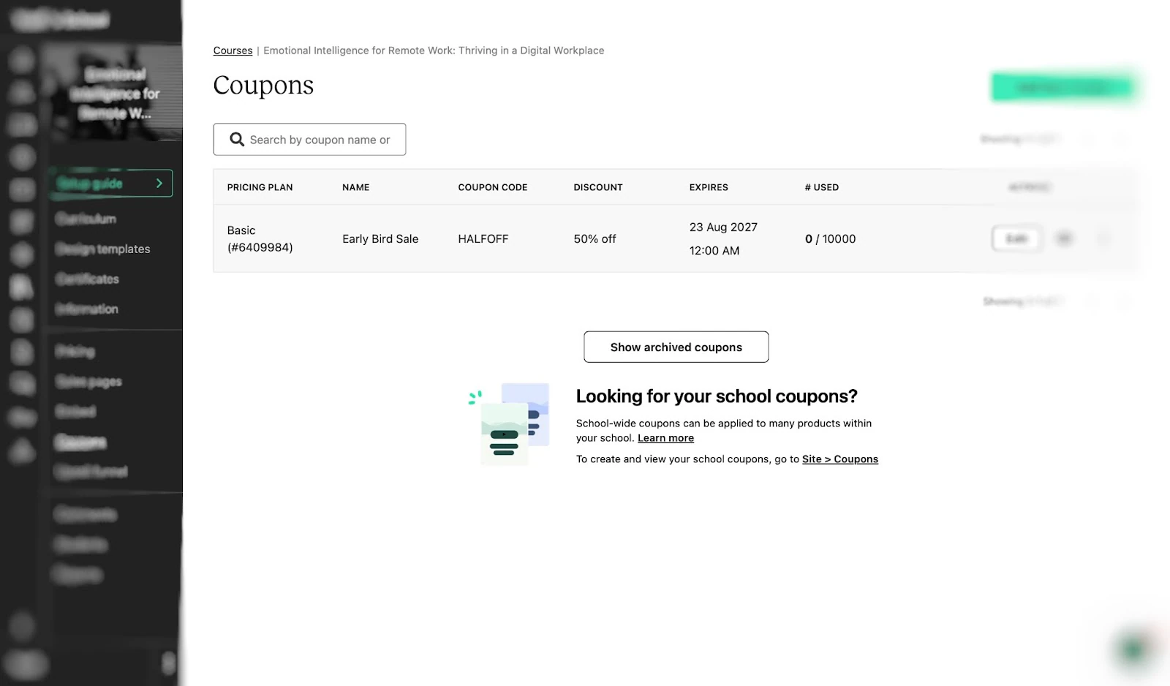
Task: Open Curriculum in the course sidebar
Action: tap(86, 219)
